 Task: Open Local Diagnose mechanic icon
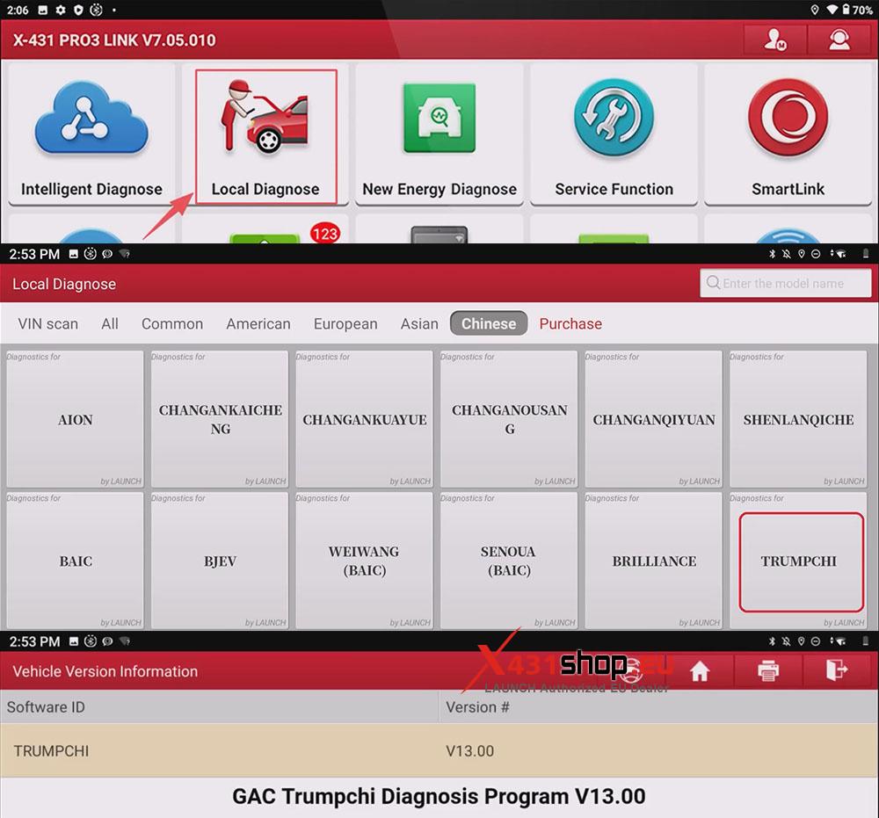point(265,117)
